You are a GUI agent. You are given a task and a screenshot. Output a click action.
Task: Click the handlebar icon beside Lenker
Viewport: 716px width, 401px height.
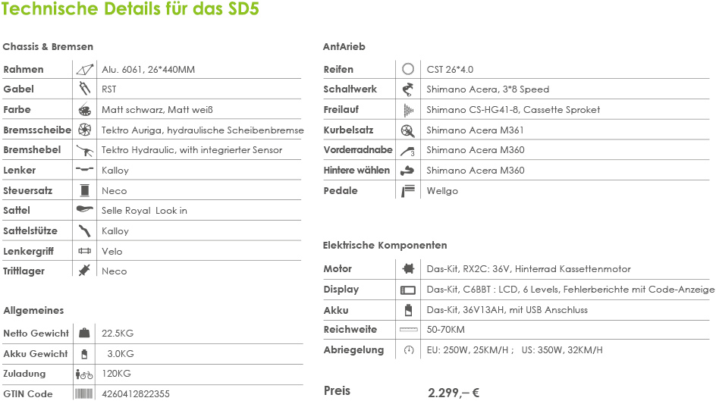click(x=84, y=170)
